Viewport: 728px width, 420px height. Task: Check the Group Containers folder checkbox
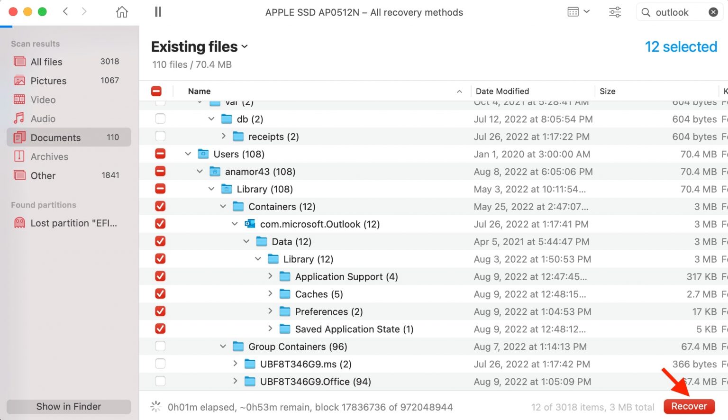tap(160, 346)
